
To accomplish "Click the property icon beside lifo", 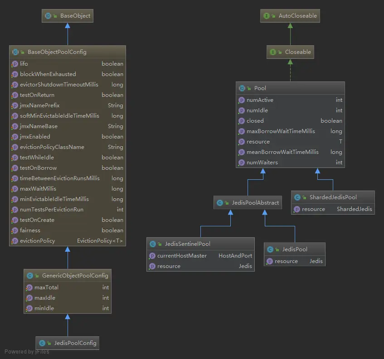I will (x=15, y=64).
